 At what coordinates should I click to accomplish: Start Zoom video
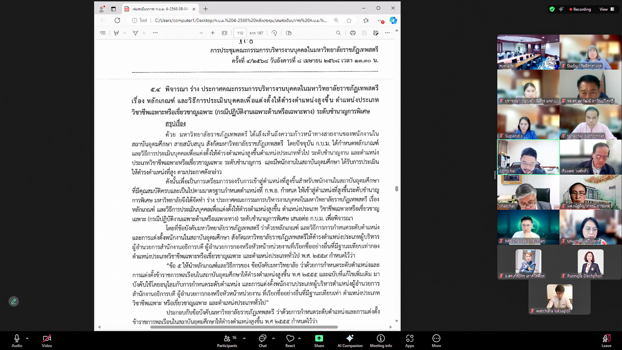(47, 340)
